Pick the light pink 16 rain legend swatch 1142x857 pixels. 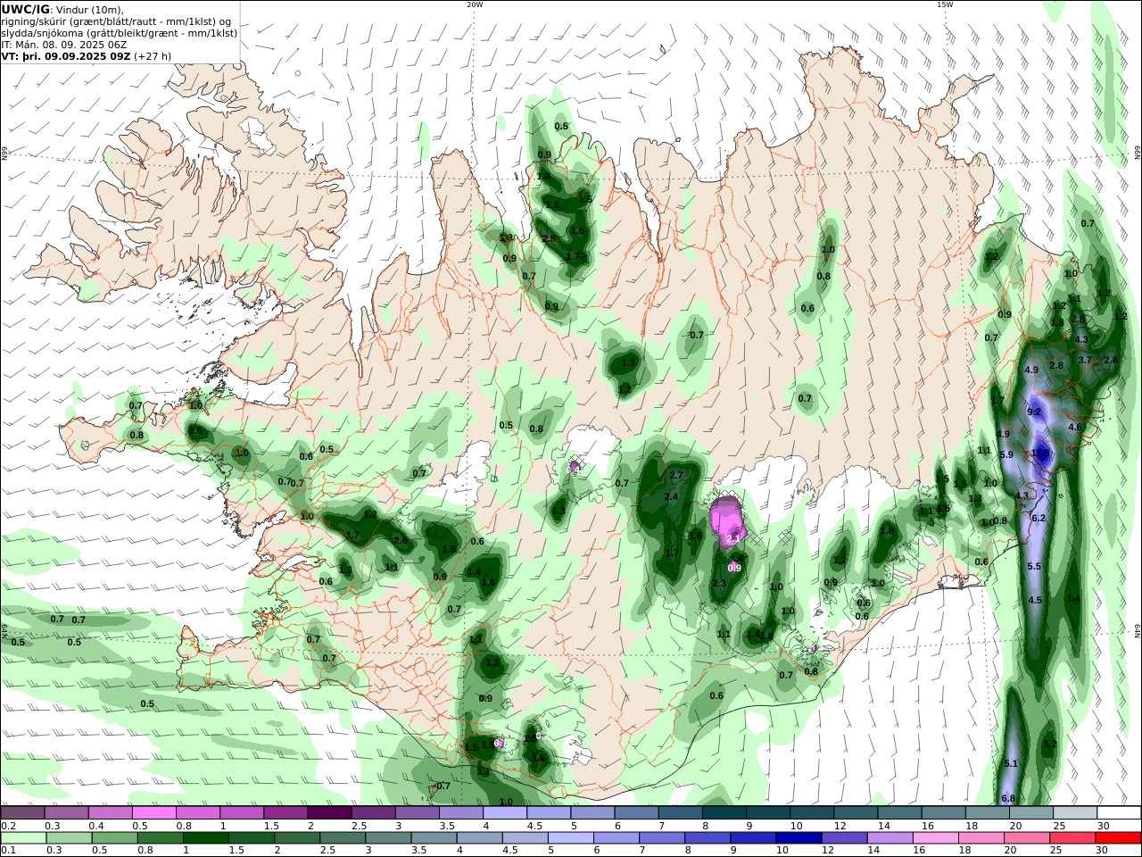pos(935,838)
